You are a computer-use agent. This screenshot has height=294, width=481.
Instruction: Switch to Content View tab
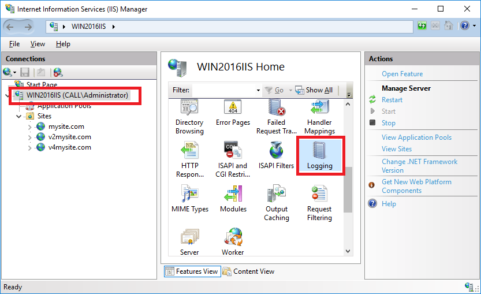[x=248, y=271]
